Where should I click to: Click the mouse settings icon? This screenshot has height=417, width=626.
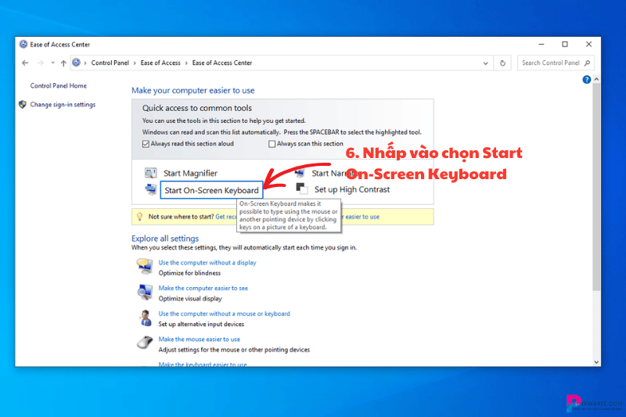pyautogui.click(x=145, y=343)
